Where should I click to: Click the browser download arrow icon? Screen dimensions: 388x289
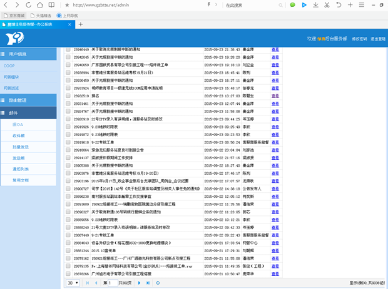315,5
